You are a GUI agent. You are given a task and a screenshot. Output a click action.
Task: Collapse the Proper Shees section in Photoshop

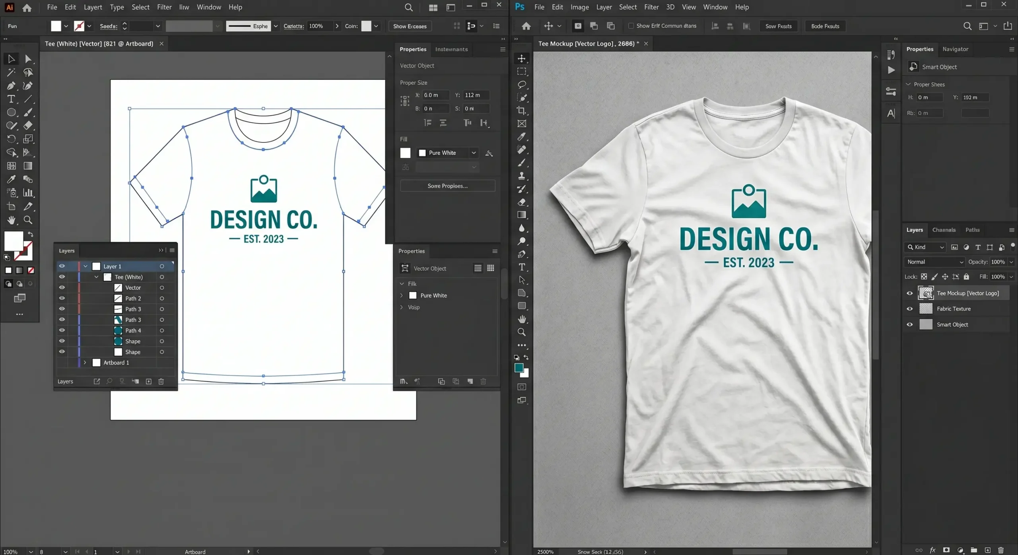908,84
